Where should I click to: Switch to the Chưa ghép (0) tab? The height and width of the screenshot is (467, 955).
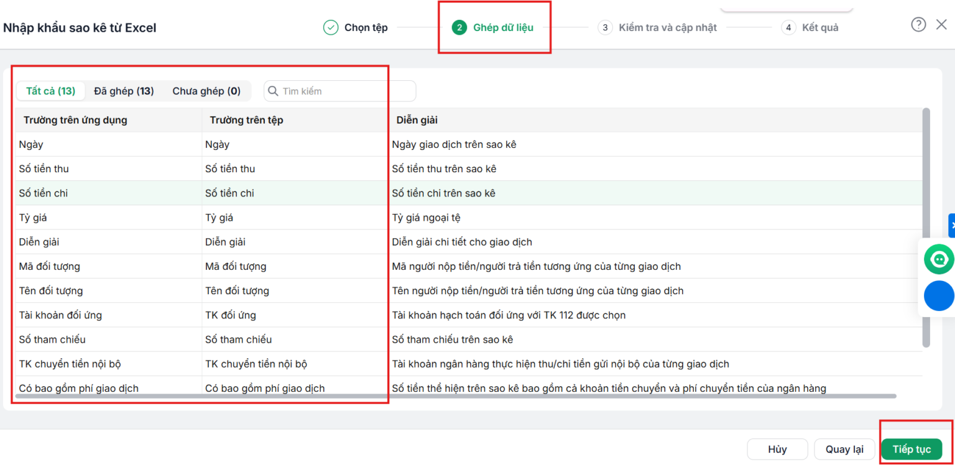[206, 91]
